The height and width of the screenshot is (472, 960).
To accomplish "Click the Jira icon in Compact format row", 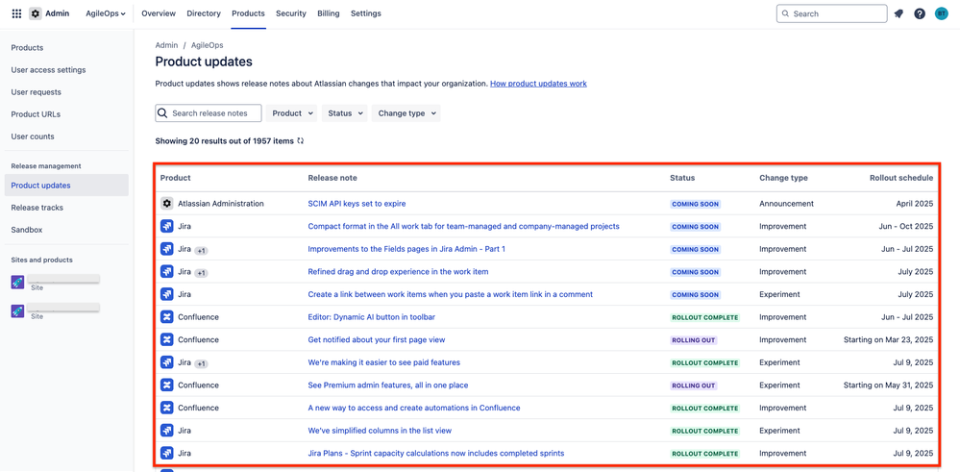I will 166,227.
